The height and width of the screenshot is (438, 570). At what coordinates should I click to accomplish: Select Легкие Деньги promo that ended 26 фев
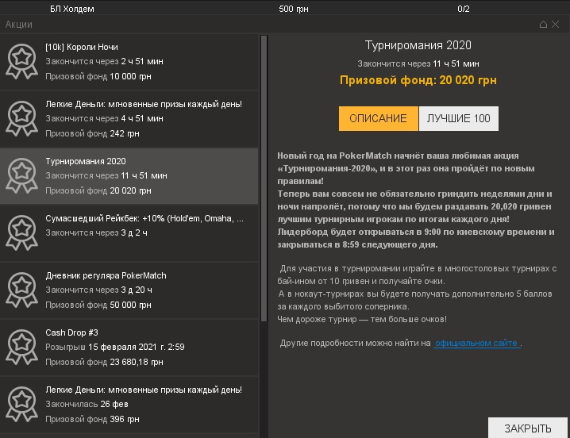[129, 404]
